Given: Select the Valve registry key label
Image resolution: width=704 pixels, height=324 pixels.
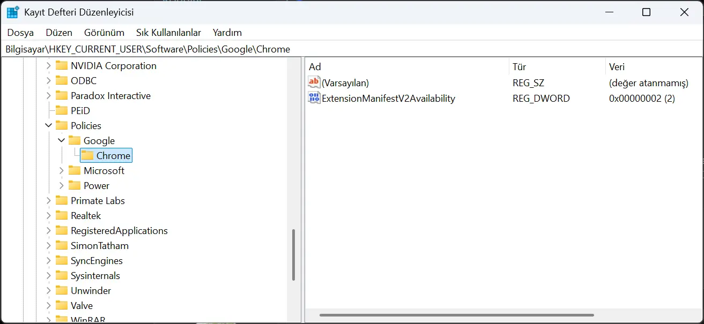Looking at the screenshot, I should (81, 306).
